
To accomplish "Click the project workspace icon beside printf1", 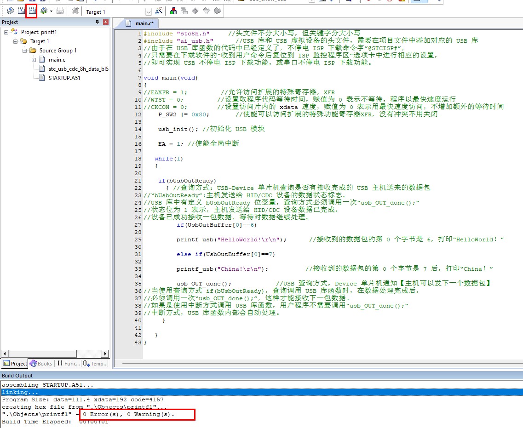I will pyautogui.click(x=14, y=32).
